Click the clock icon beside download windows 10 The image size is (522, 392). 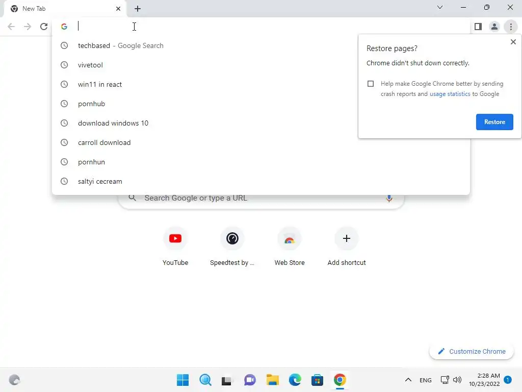coord(64,123)
